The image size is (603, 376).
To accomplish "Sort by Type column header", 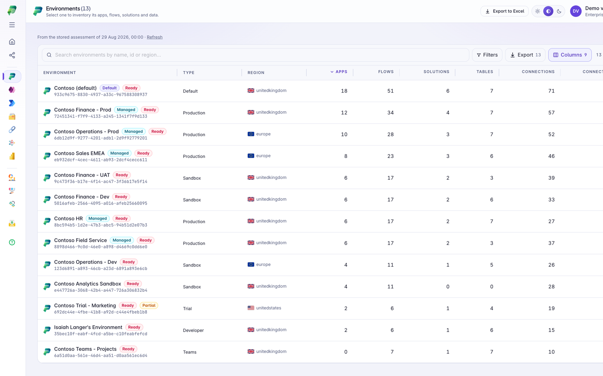I will point(189,73).
